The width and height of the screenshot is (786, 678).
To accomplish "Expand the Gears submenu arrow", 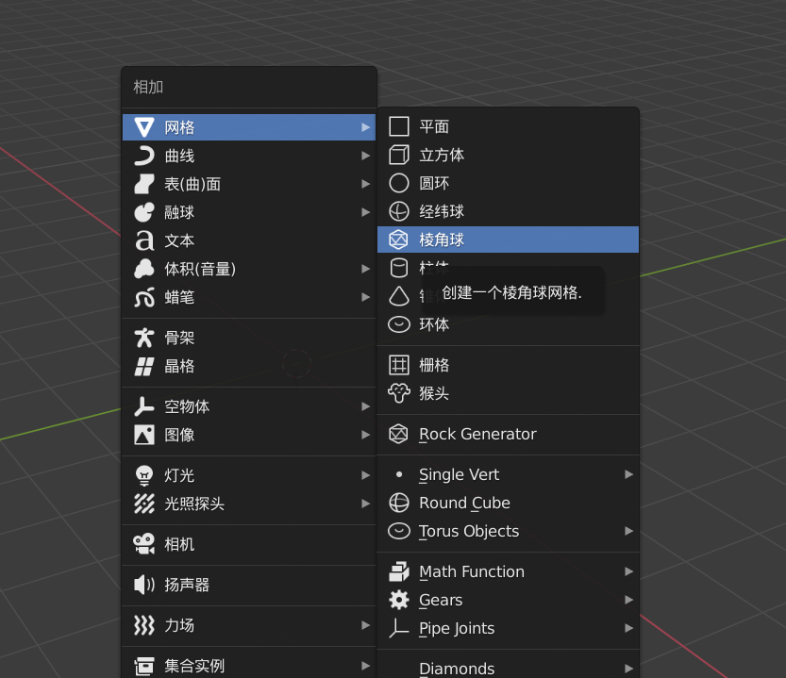I will click(628, 600).
